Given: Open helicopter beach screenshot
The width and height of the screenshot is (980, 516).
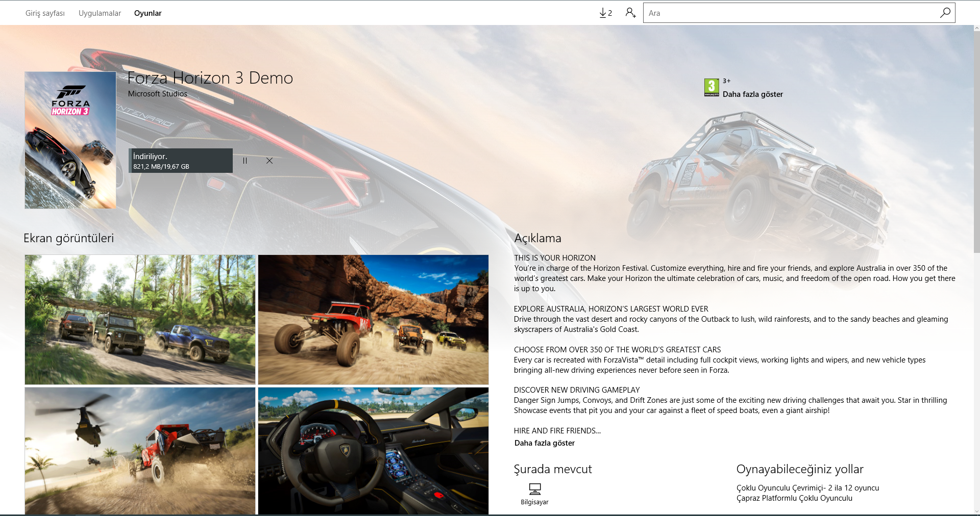Looking at the screenshot, I should [x=140, y=451].
